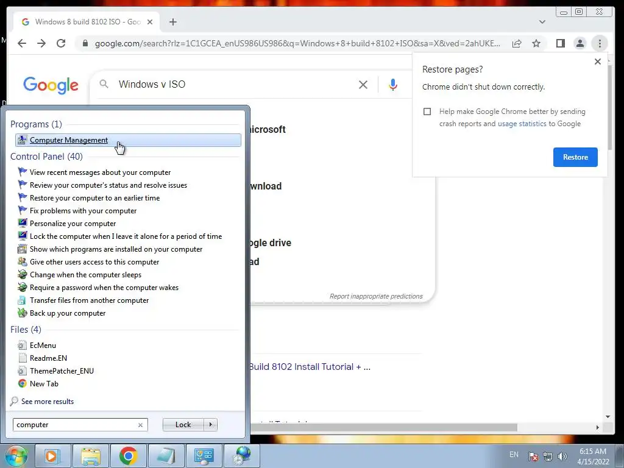624x468 pixels.
Task: Open tab search chevron in Chrome title bar
Action: pyautogui.click(x=542, y=22)
